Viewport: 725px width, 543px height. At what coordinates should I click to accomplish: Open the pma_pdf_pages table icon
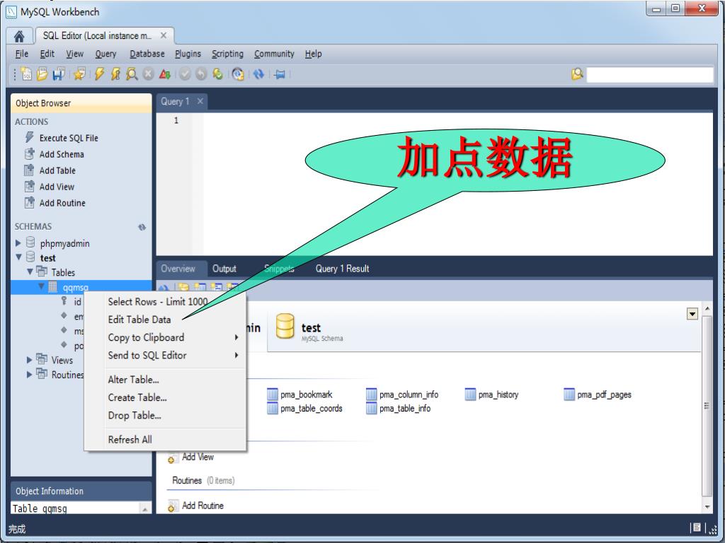pos(569,395)
